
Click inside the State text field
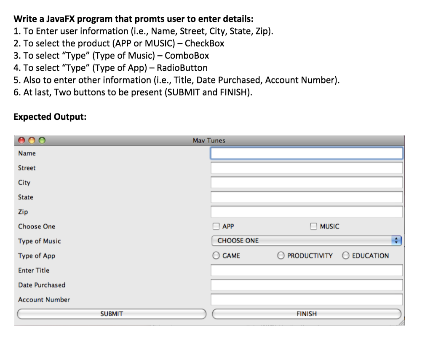coord(307,197)
